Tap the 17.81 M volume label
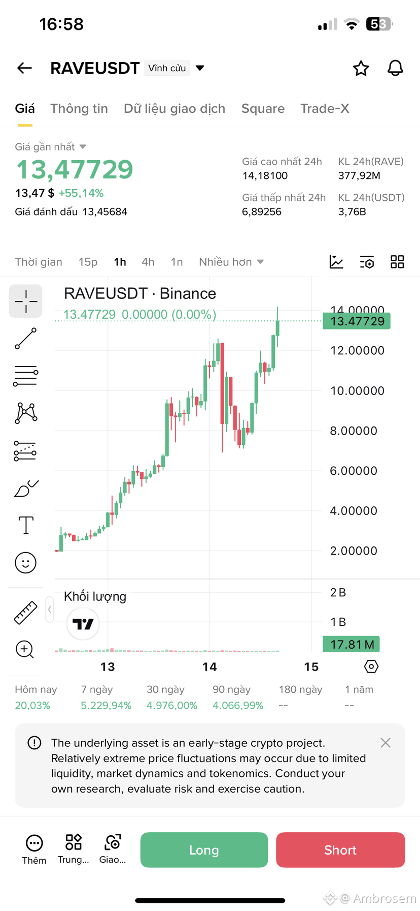This screenshot has width=420, height=911. coord(352,645)
